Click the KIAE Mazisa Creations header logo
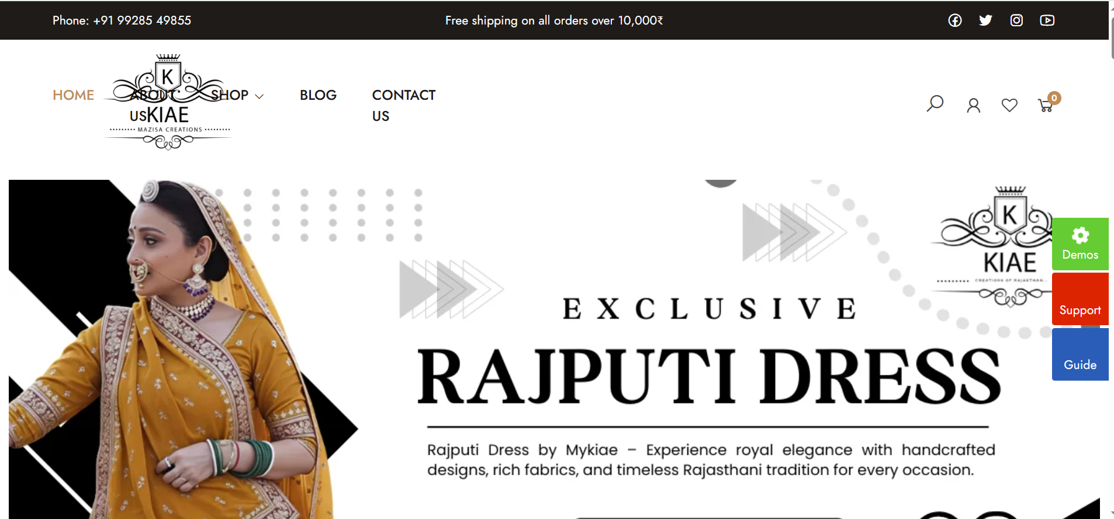Screen dimensions: 1114x519 (168, 102)
